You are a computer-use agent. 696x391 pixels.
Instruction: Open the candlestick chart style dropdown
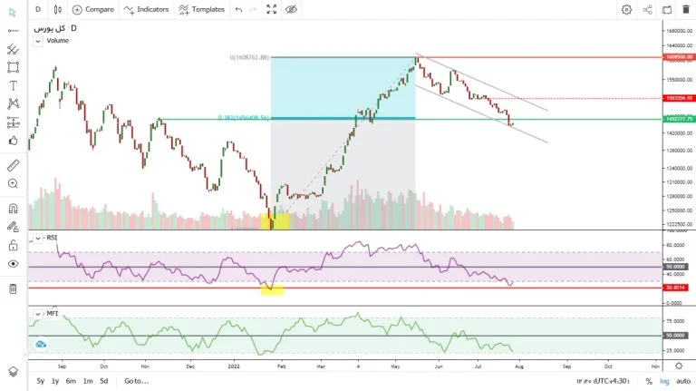(57, 9)
